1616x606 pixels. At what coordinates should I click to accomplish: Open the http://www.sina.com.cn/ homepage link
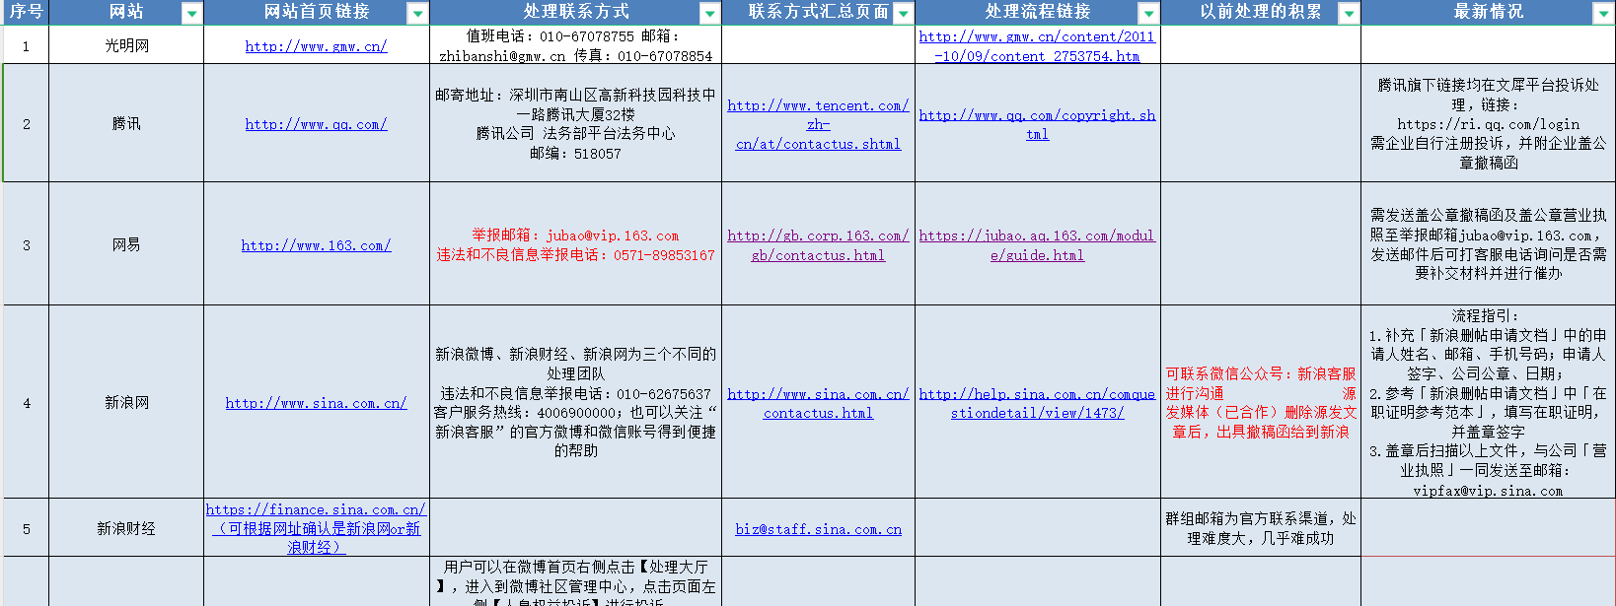tap(316, 403)
